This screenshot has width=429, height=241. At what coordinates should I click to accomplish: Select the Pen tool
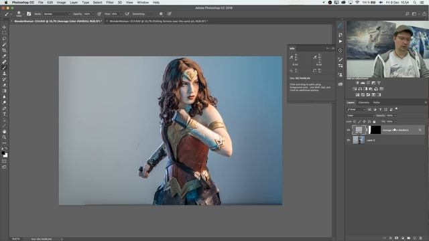point(4,108)
